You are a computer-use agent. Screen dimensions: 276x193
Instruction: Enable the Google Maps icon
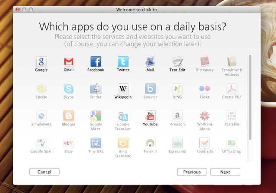(96, 116)
